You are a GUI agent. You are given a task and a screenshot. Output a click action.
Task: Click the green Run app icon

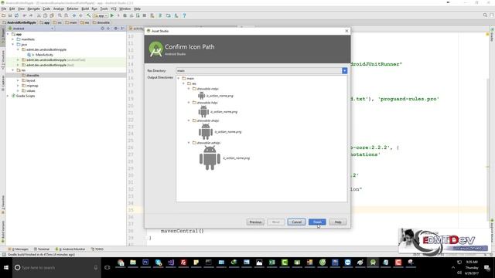point(112,15)
